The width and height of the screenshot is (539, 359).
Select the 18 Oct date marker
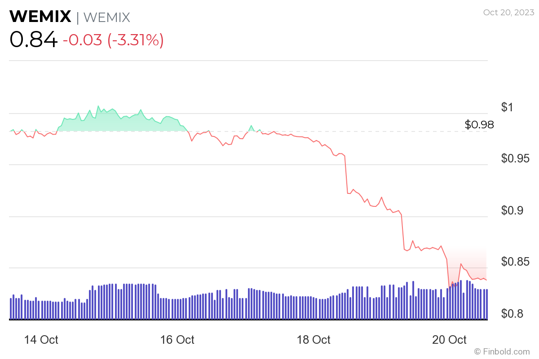point(314,340)
